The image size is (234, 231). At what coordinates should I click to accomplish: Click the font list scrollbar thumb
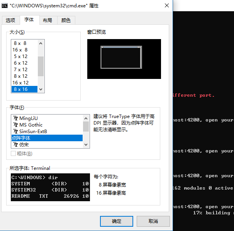86,127
